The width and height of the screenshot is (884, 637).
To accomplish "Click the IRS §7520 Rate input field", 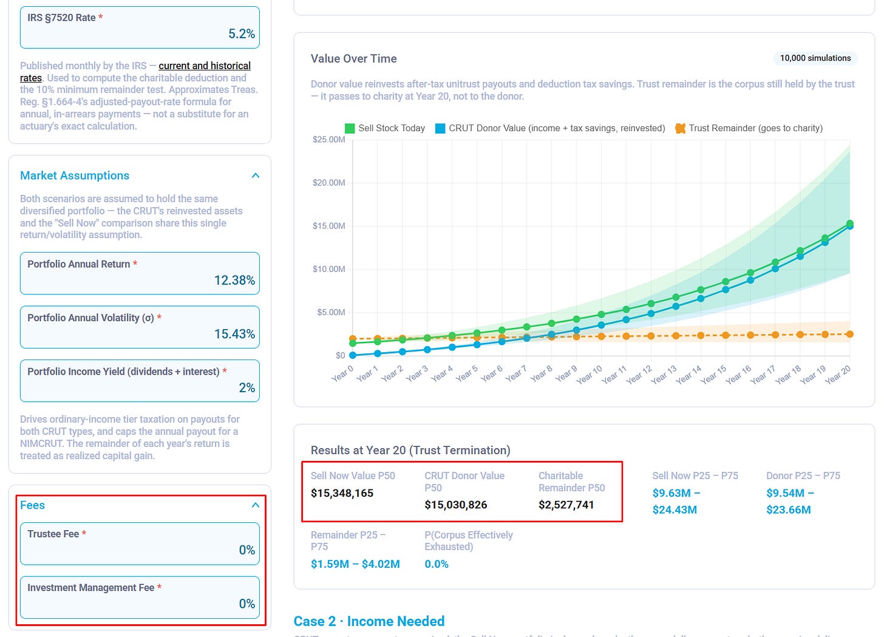I will (140, 27).
